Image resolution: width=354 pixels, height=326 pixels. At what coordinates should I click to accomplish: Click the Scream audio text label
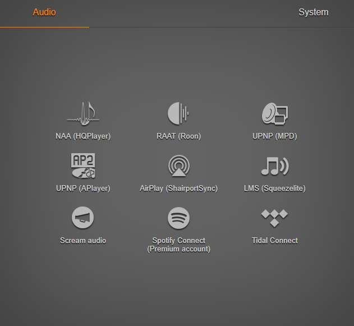(83, 241)
